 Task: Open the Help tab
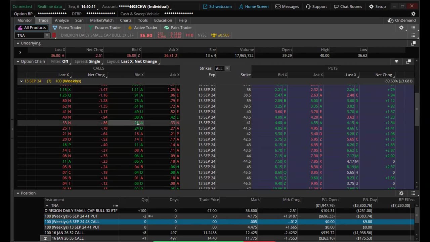(x=183, y=20)
